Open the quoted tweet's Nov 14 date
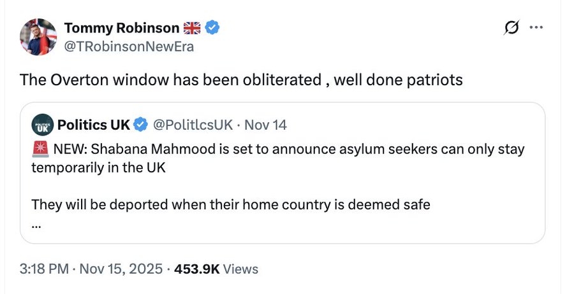This screenshot has height=294, width=574. click(x=266, y=125)
